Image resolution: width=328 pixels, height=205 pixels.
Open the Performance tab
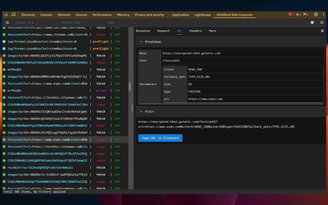click(102, 15)
